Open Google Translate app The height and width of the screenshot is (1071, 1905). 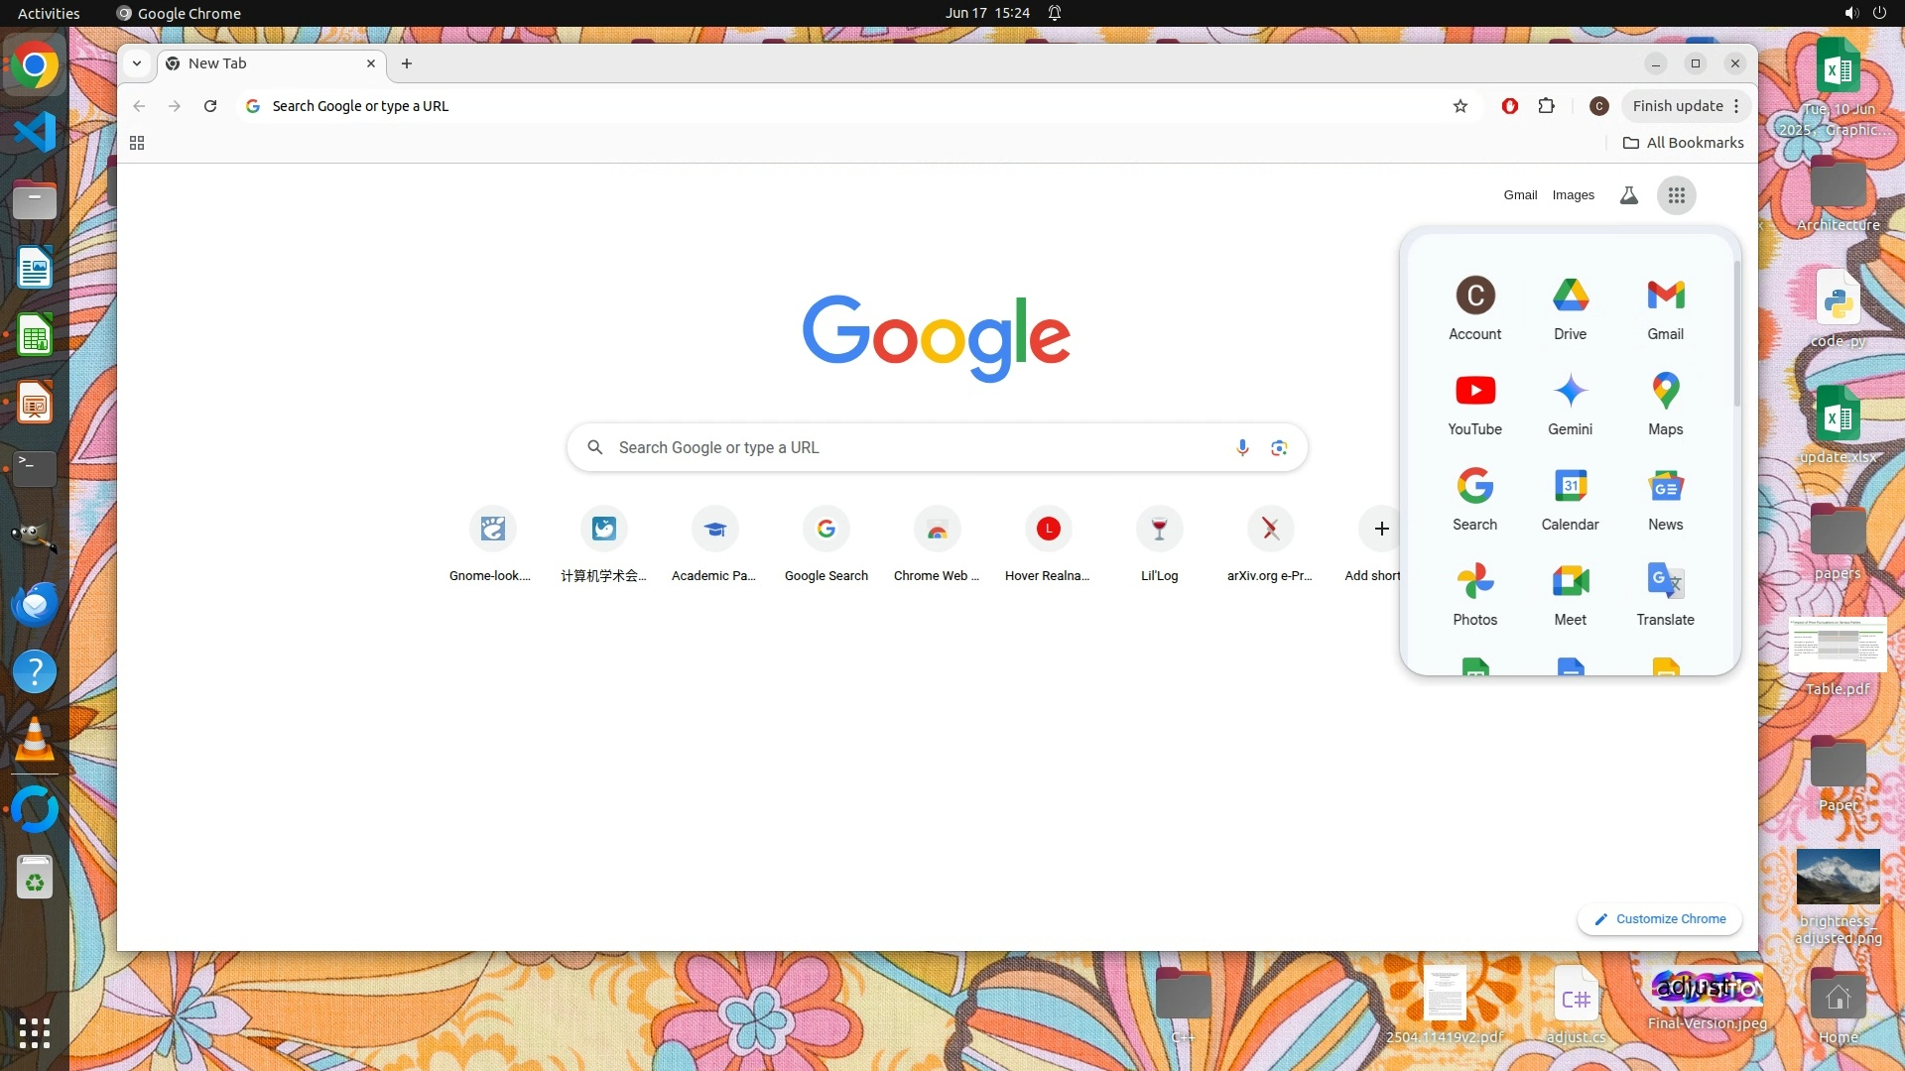click(1665, 594)
